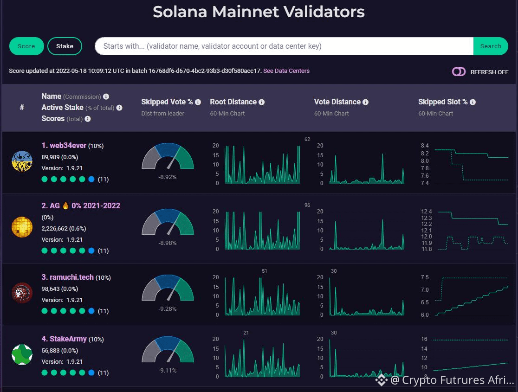Click the blue score dot for web34ever
Image resolution: width=518 pixels, height=392 pixels.
pyautogui.click(x=91, y=180)
